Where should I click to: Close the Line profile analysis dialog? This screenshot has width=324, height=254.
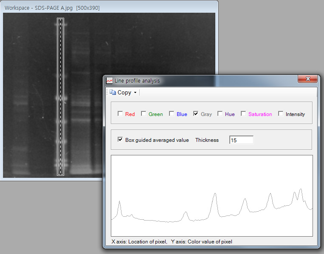click(x=307, y=79)
